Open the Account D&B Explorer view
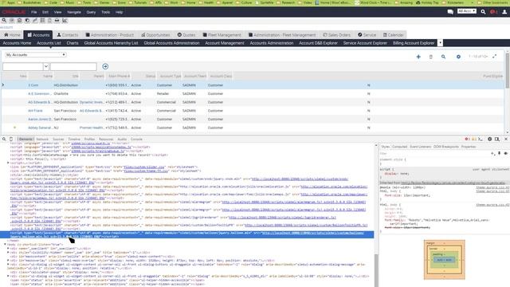This screenshot has height=287, width=510. (x=318, y=43)
